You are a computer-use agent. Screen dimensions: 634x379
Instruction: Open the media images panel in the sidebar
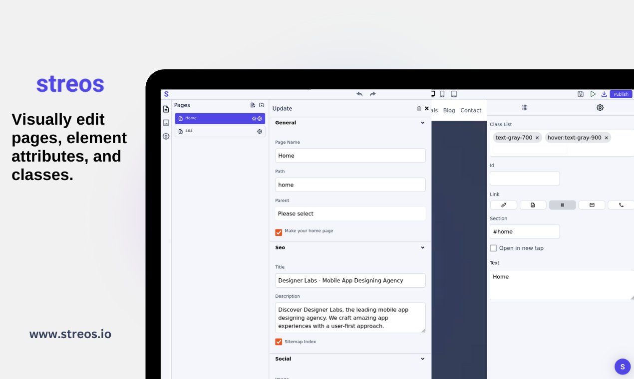166,123
